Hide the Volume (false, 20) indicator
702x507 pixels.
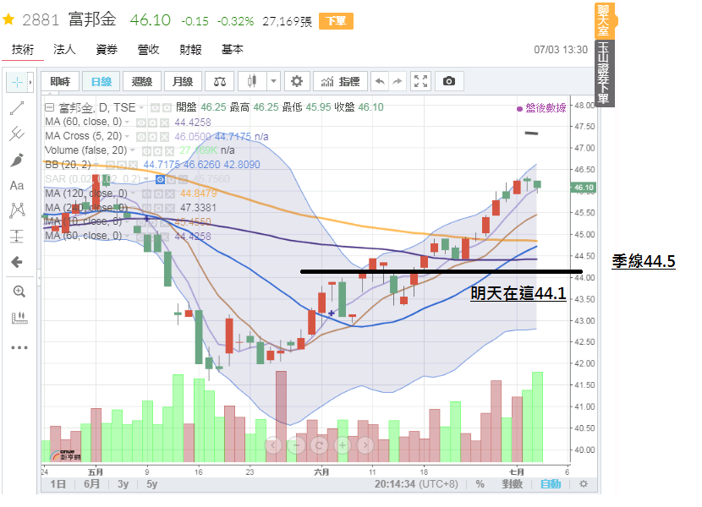147,150
